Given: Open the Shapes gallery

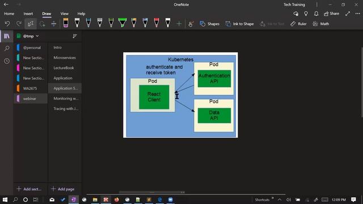Looking at the screenshot, I should 209,24.
